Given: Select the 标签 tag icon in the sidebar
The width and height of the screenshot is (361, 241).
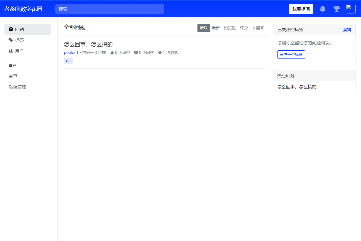Looking at the screenshot, I should pyautogui.click(x=10, y=40).
